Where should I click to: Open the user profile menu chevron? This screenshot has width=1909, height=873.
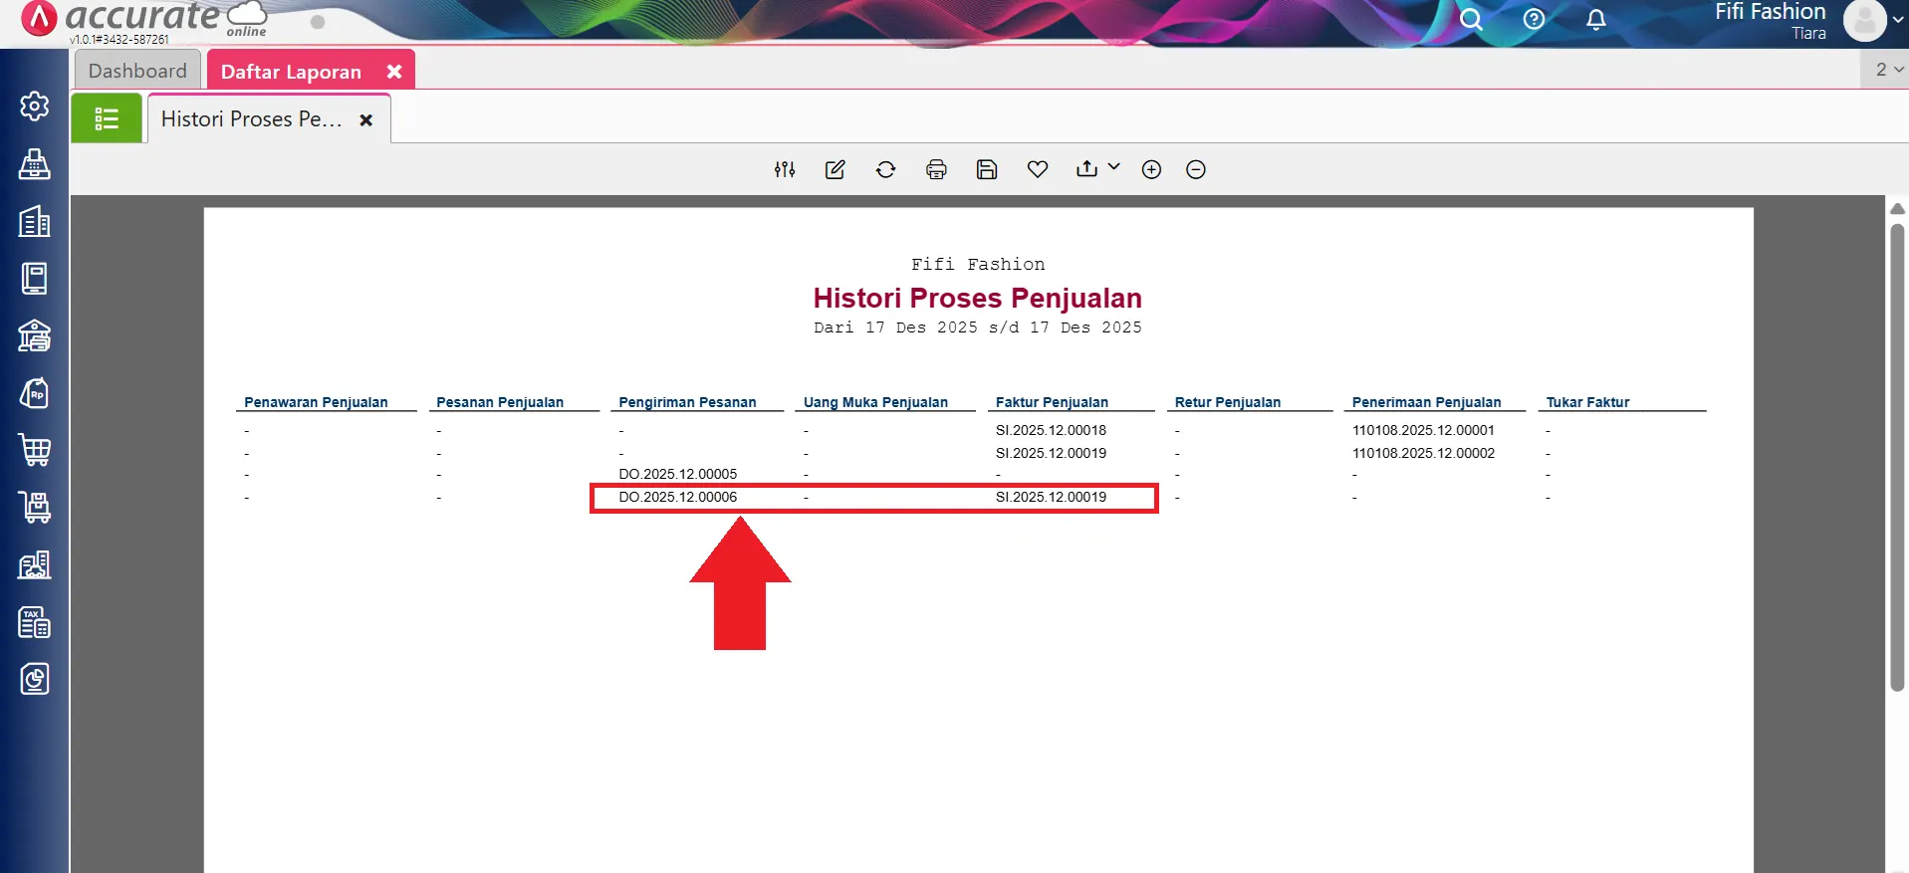point(1897,20)
